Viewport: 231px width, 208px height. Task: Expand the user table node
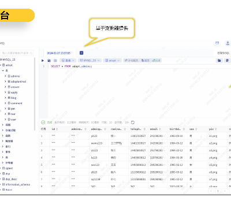[5, 120]
